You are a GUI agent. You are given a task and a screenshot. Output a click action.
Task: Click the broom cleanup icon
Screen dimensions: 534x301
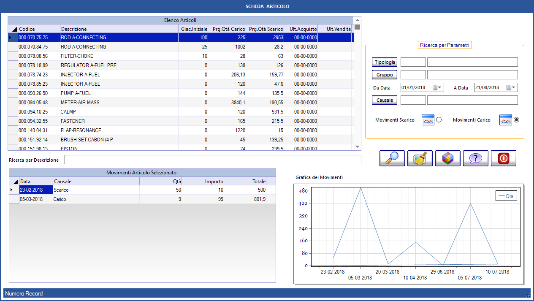click(420, 158)
